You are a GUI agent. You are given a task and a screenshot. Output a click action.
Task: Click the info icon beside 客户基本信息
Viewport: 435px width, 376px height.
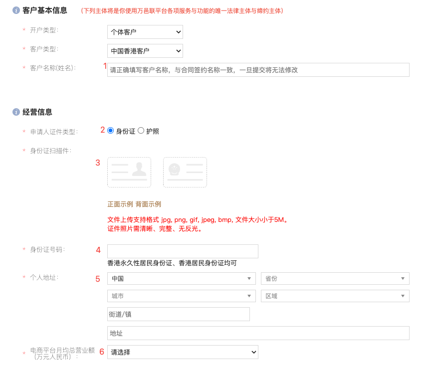pyautogui.click(x=16, y=10)
